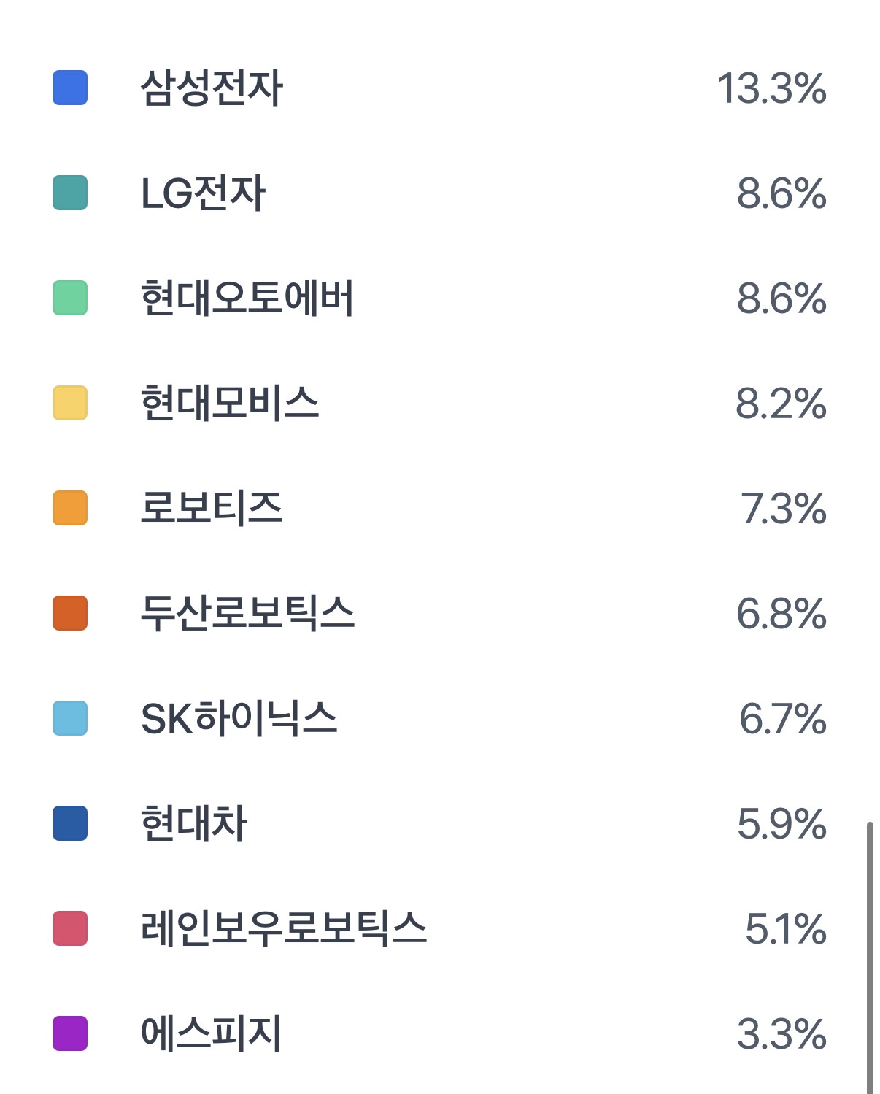Select the teal swatch for LG전자
This screenshot has width=880, height=1094.
(70, 193)
